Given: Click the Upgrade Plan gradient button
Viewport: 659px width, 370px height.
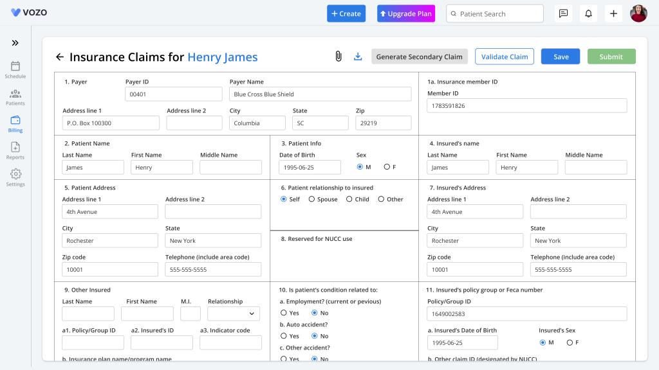Looking at the screenshot, I should (406, 13).
